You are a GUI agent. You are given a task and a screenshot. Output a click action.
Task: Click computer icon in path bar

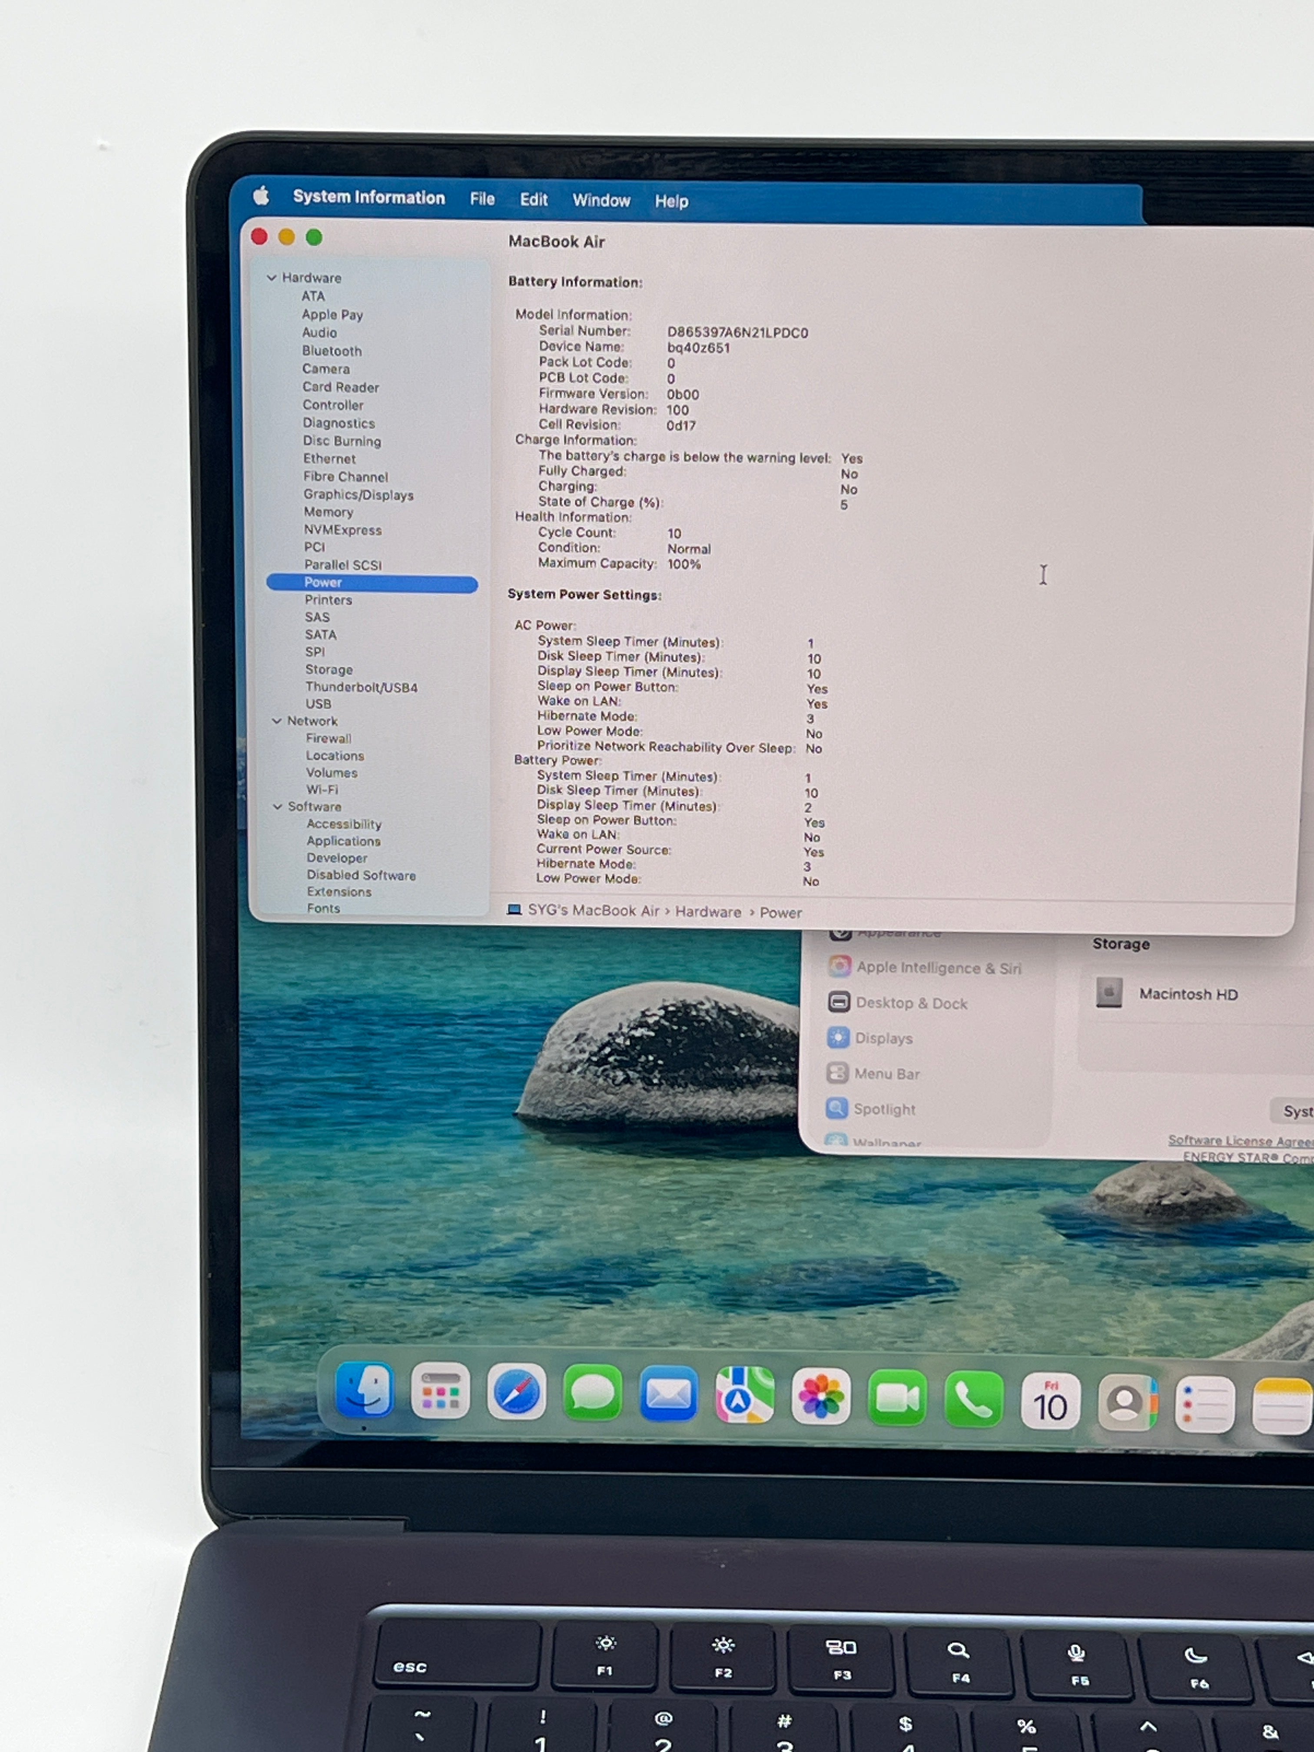click(514, 909)
